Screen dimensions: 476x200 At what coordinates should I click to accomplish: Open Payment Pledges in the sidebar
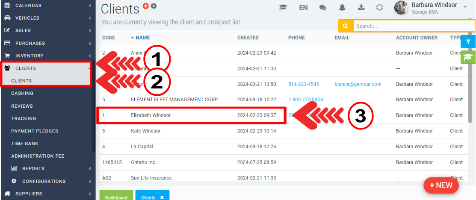pos(35,131)
